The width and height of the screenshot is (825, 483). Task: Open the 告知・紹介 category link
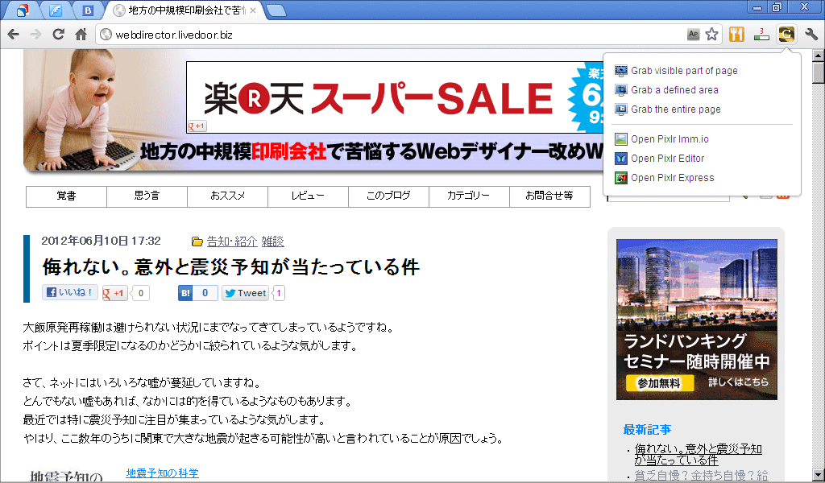click(232, 242)
